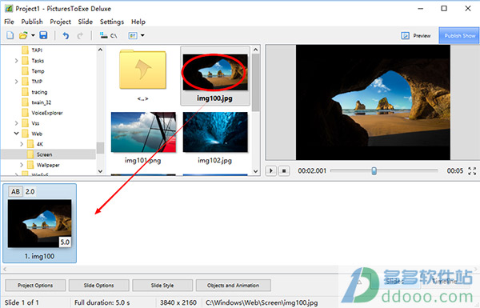Open the dropdown arrow next to Open
This screenshot has height=308, width=480.
pyautogui.click(x=33, y=35)
